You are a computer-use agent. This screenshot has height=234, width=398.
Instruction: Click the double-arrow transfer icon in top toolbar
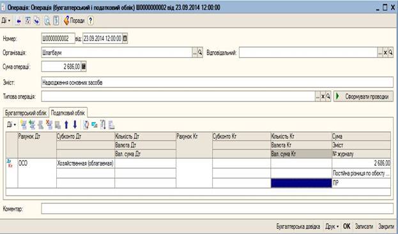(37, 21)
